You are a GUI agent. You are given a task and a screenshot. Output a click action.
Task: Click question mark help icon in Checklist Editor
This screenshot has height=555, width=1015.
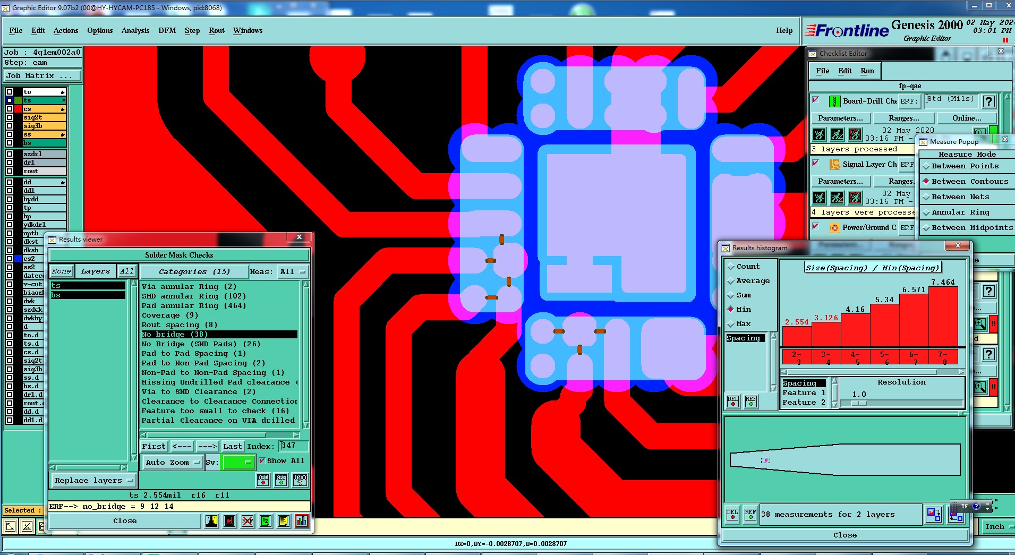988,101
